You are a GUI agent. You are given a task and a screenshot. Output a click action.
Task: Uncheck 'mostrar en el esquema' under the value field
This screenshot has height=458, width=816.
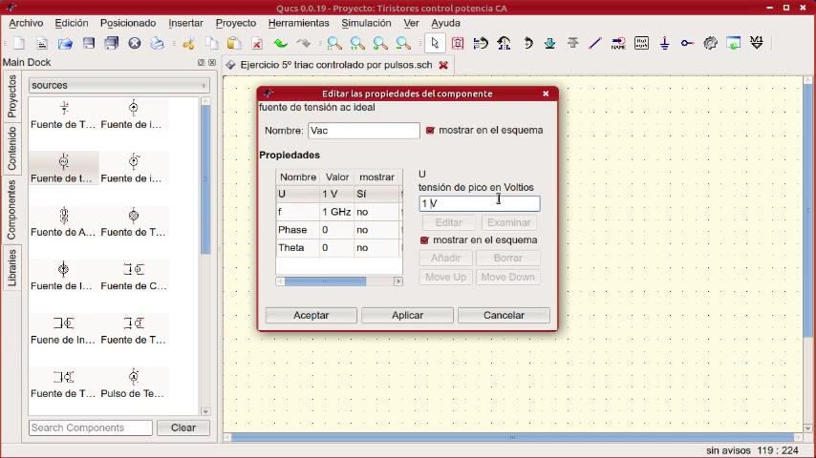[x=424, y=240]
